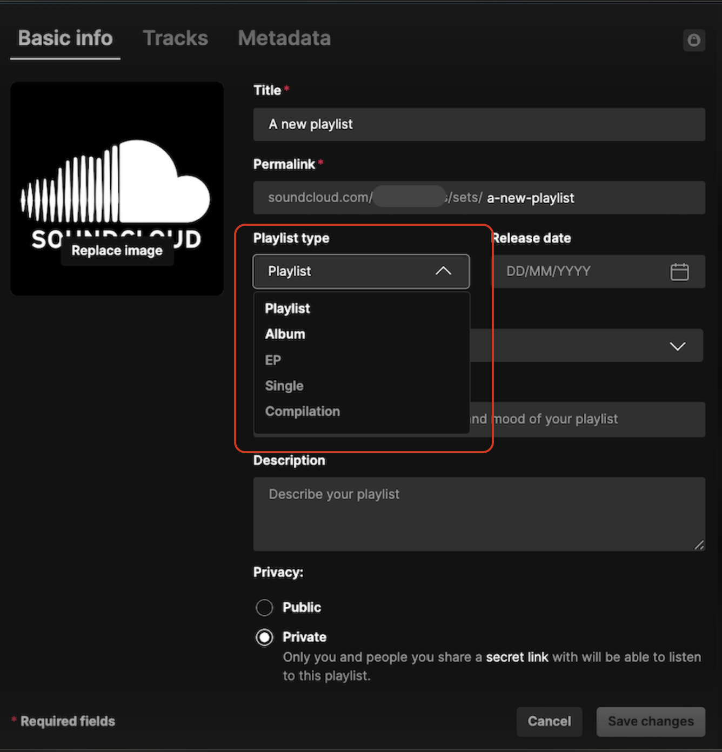
Task: Choose Playlist option in the open list
Action: (x=287, y=308)
